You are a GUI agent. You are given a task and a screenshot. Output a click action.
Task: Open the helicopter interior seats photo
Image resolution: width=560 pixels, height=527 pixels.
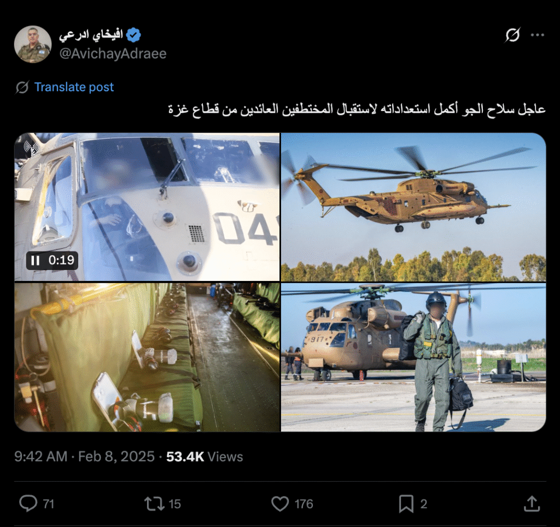point(147,358)
